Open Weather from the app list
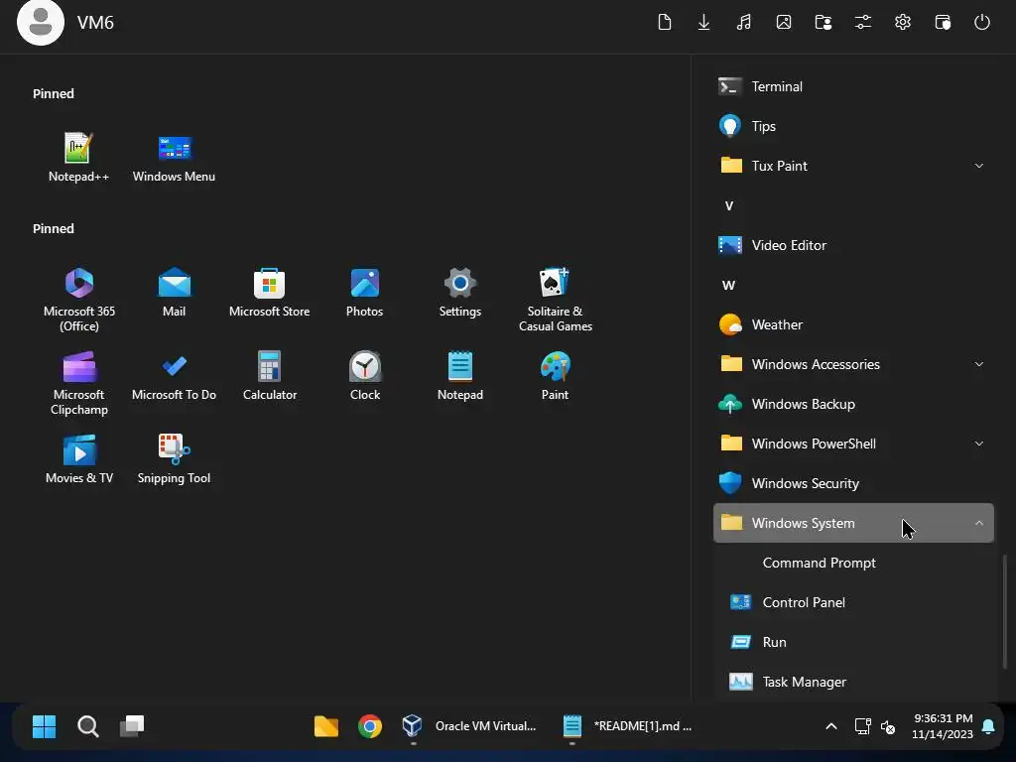The image size is (1016, 762). pyautogui.click(x=853, y=324)
